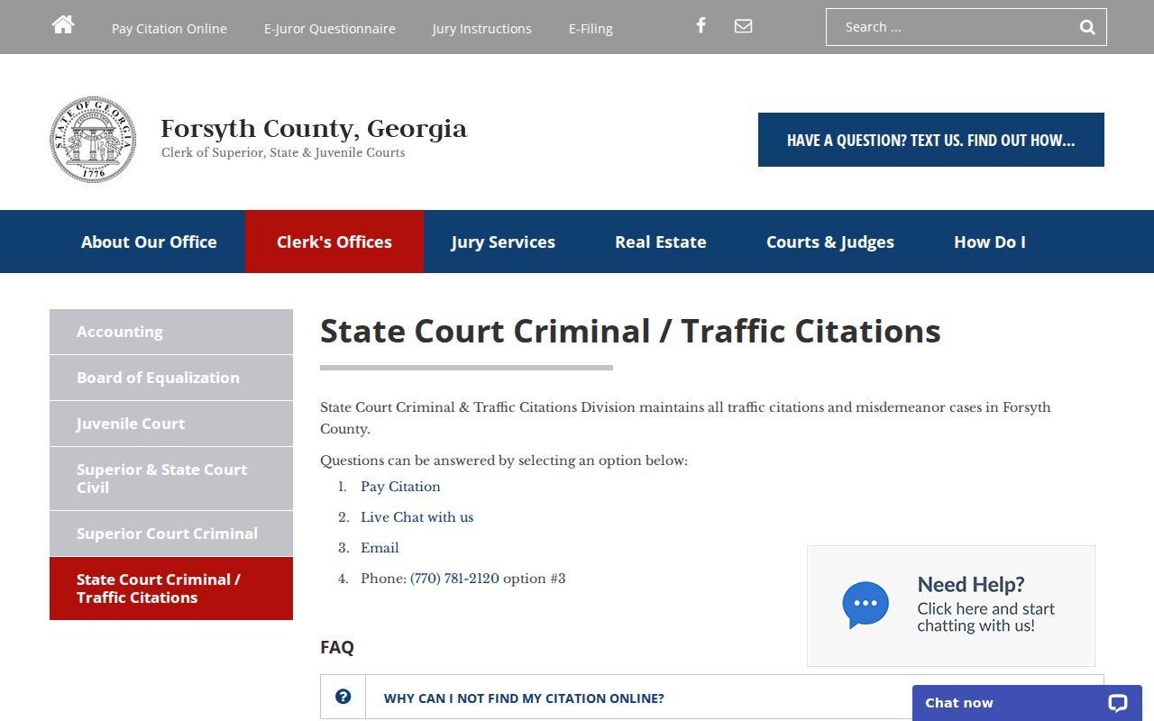The width and height of the screenshot is (1154, 721).
Task: Open the Need Help chat box
Action: 951,606
